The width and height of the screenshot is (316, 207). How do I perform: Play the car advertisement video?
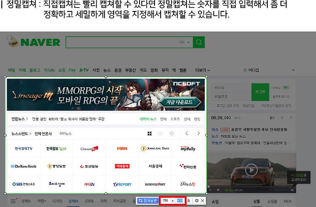tap(251, 170)
